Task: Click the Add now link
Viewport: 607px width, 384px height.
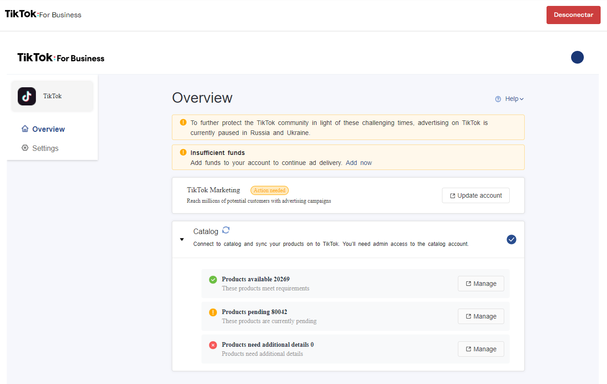Action: click(x=359, y=163)
